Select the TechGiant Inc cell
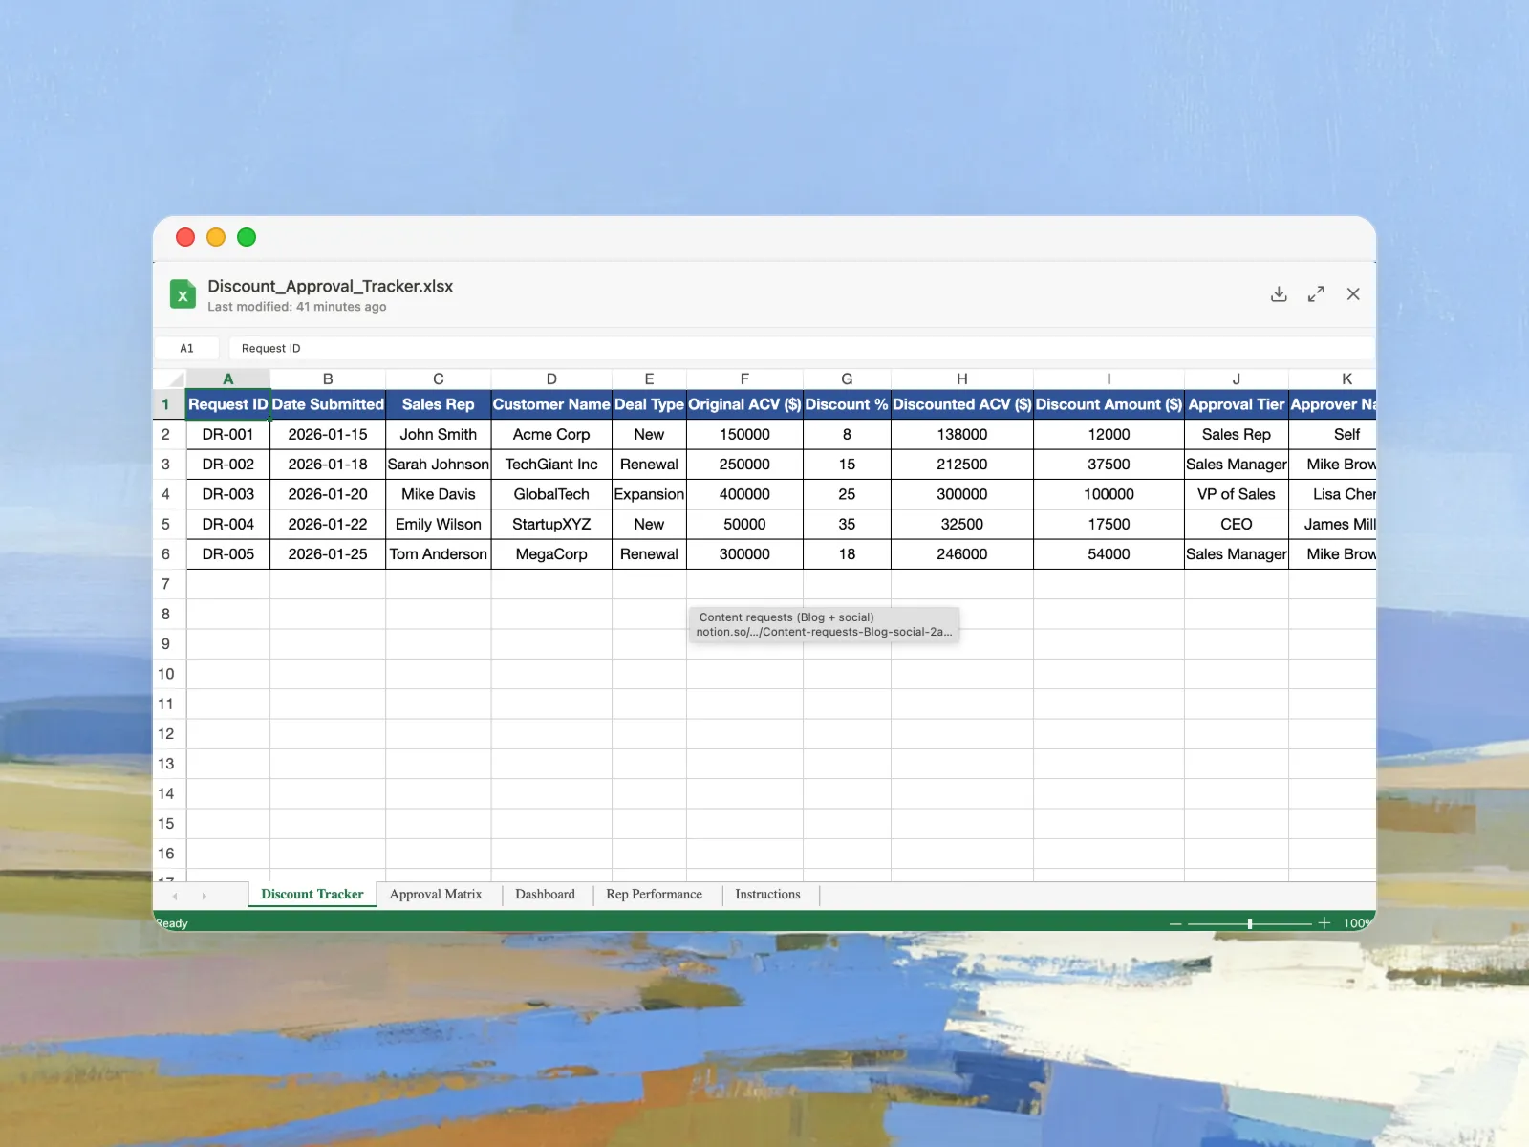Viewport: 1529px width, 1147px height. tap(551, 465)
